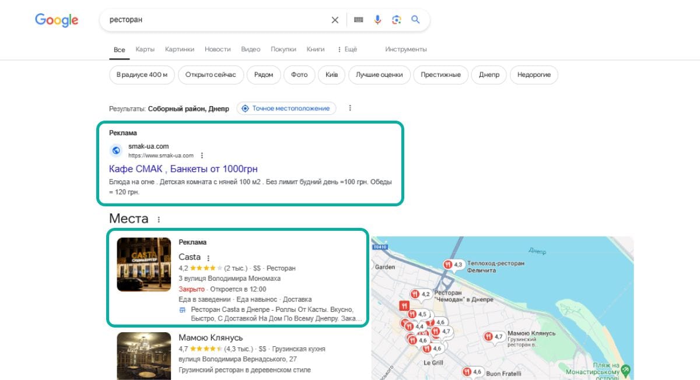The height and width of the screenshot is (380, 700).
Task: Switch to the Покупки tab
Action: pyautogui.click(x=283, y=50)
